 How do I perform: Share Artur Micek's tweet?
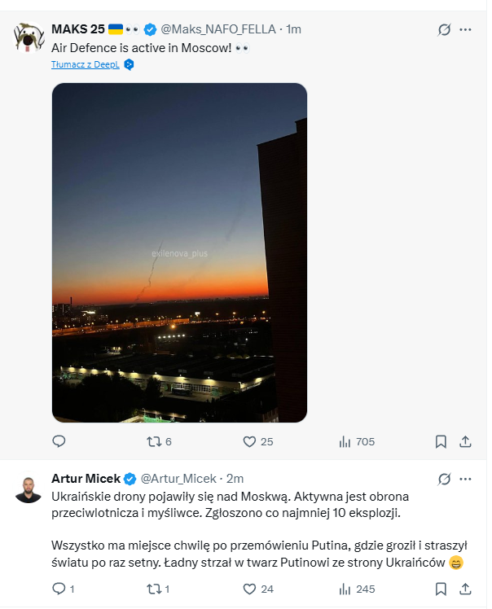[x=466, y=588]
